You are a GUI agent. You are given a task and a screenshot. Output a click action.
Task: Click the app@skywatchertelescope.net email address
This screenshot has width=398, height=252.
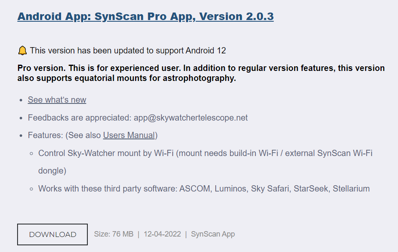coord(191,118)
